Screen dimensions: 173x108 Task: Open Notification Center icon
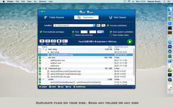(x=169, y=1)
